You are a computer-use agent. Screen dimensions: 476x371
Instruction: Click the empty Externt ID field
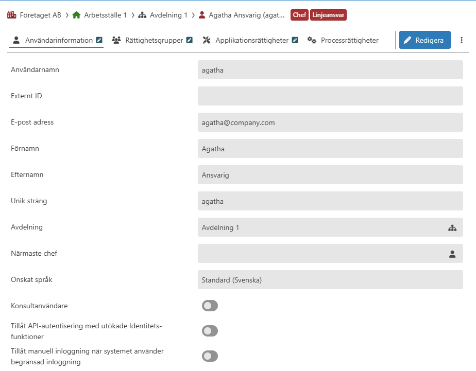coord(330,96)
